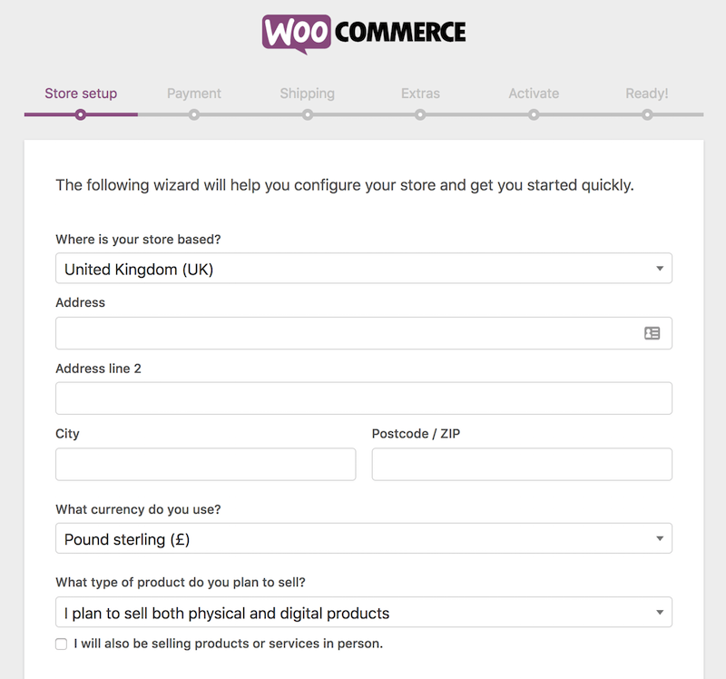Click the Payment step circle
Screen dimensions: 726x679
click(193, 115)
